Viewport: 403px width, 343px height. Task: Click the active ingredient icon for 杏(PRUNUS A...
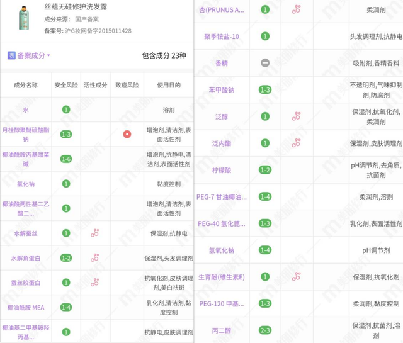pyautogui.click(x=296, y=9)
